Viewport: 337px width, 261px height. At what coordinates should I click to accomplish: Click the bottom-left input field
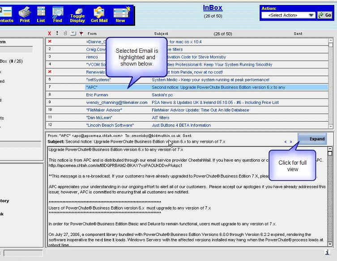point(23,253)
